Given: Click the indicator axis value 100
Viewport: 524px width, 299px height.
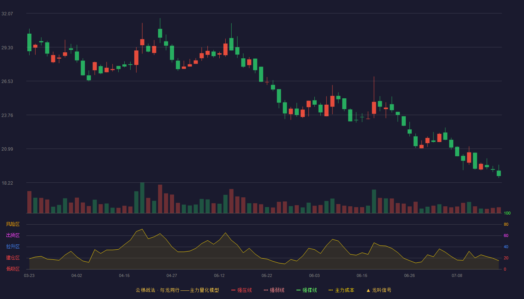Looking at the screenshot, I should (507, 213).
